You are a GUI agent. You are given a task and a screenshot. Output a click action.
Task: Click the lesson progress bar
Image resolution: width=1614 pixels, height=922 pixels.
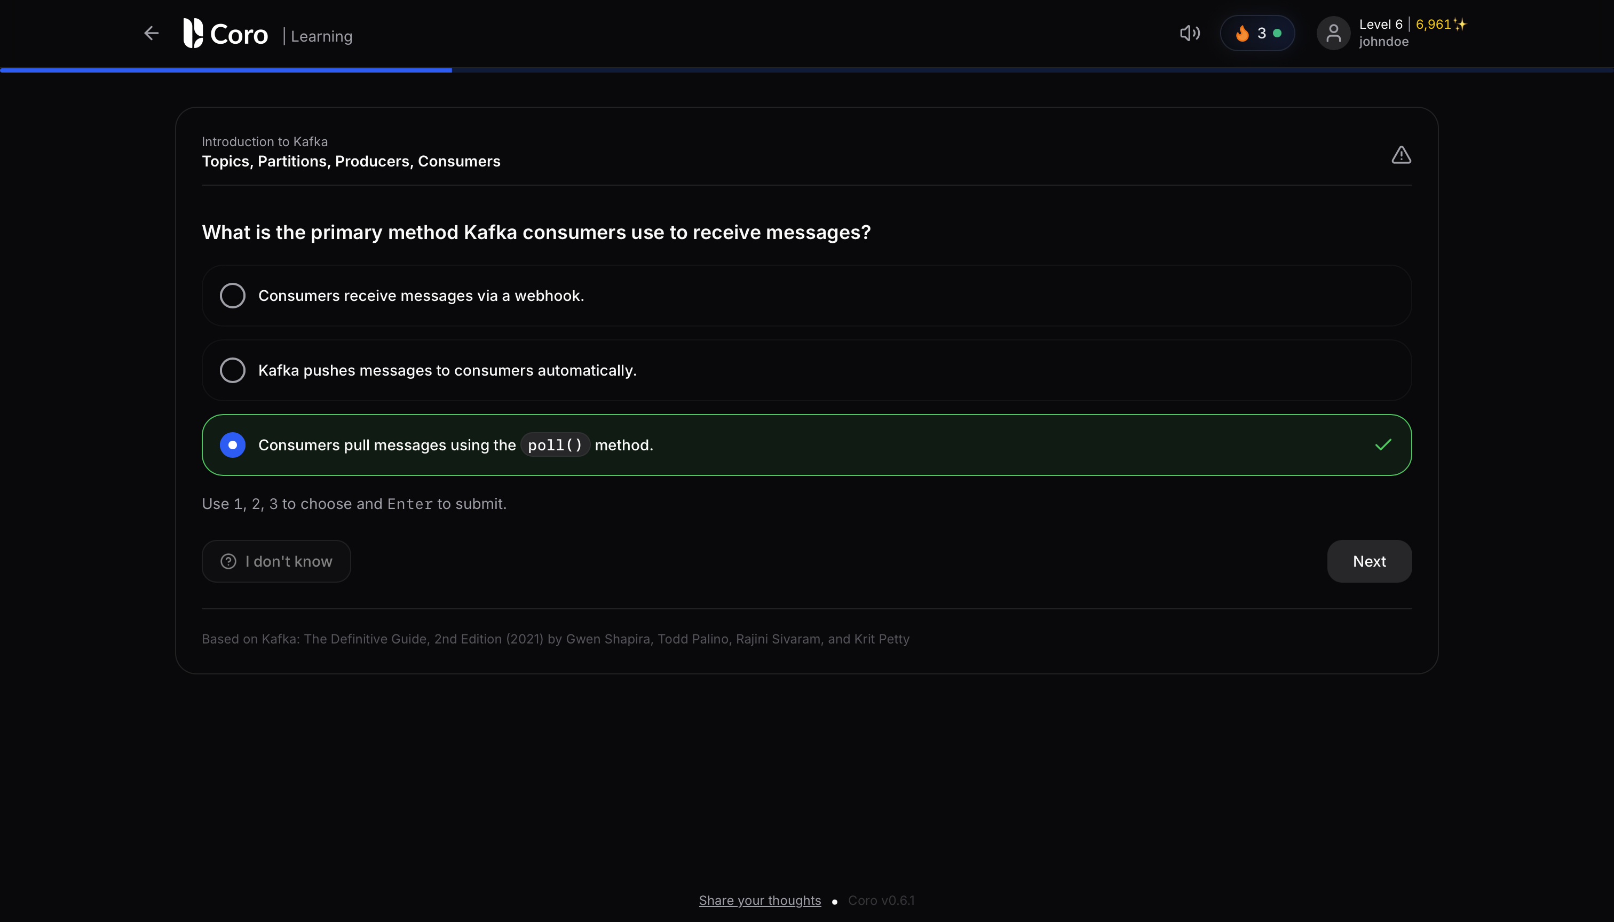(807, 70)
